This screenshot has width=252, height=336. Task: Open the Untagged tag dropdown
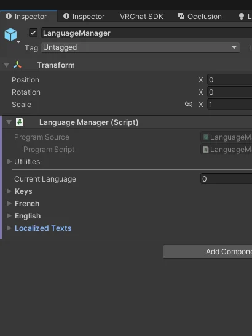point(141,47)
